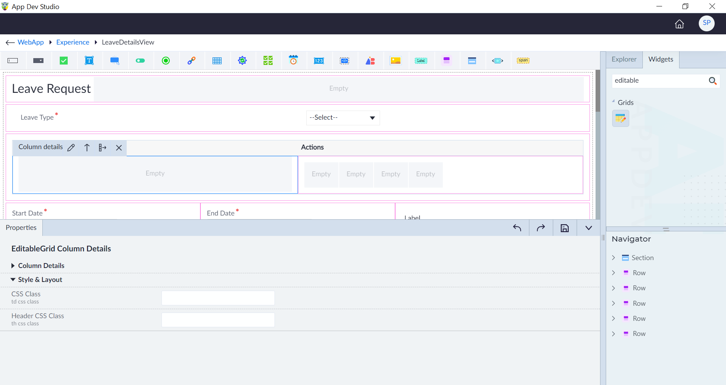Image resolution: width=726 pixels, height=385 pixels.
Task: Select the text input widget icon
Action: point(13,61)
